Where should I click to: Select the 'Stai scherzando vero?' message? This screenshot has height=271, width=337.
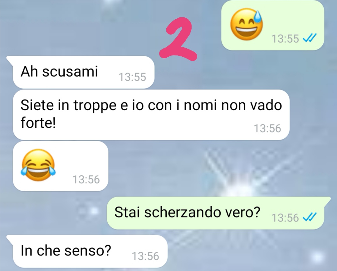point(219,213)
